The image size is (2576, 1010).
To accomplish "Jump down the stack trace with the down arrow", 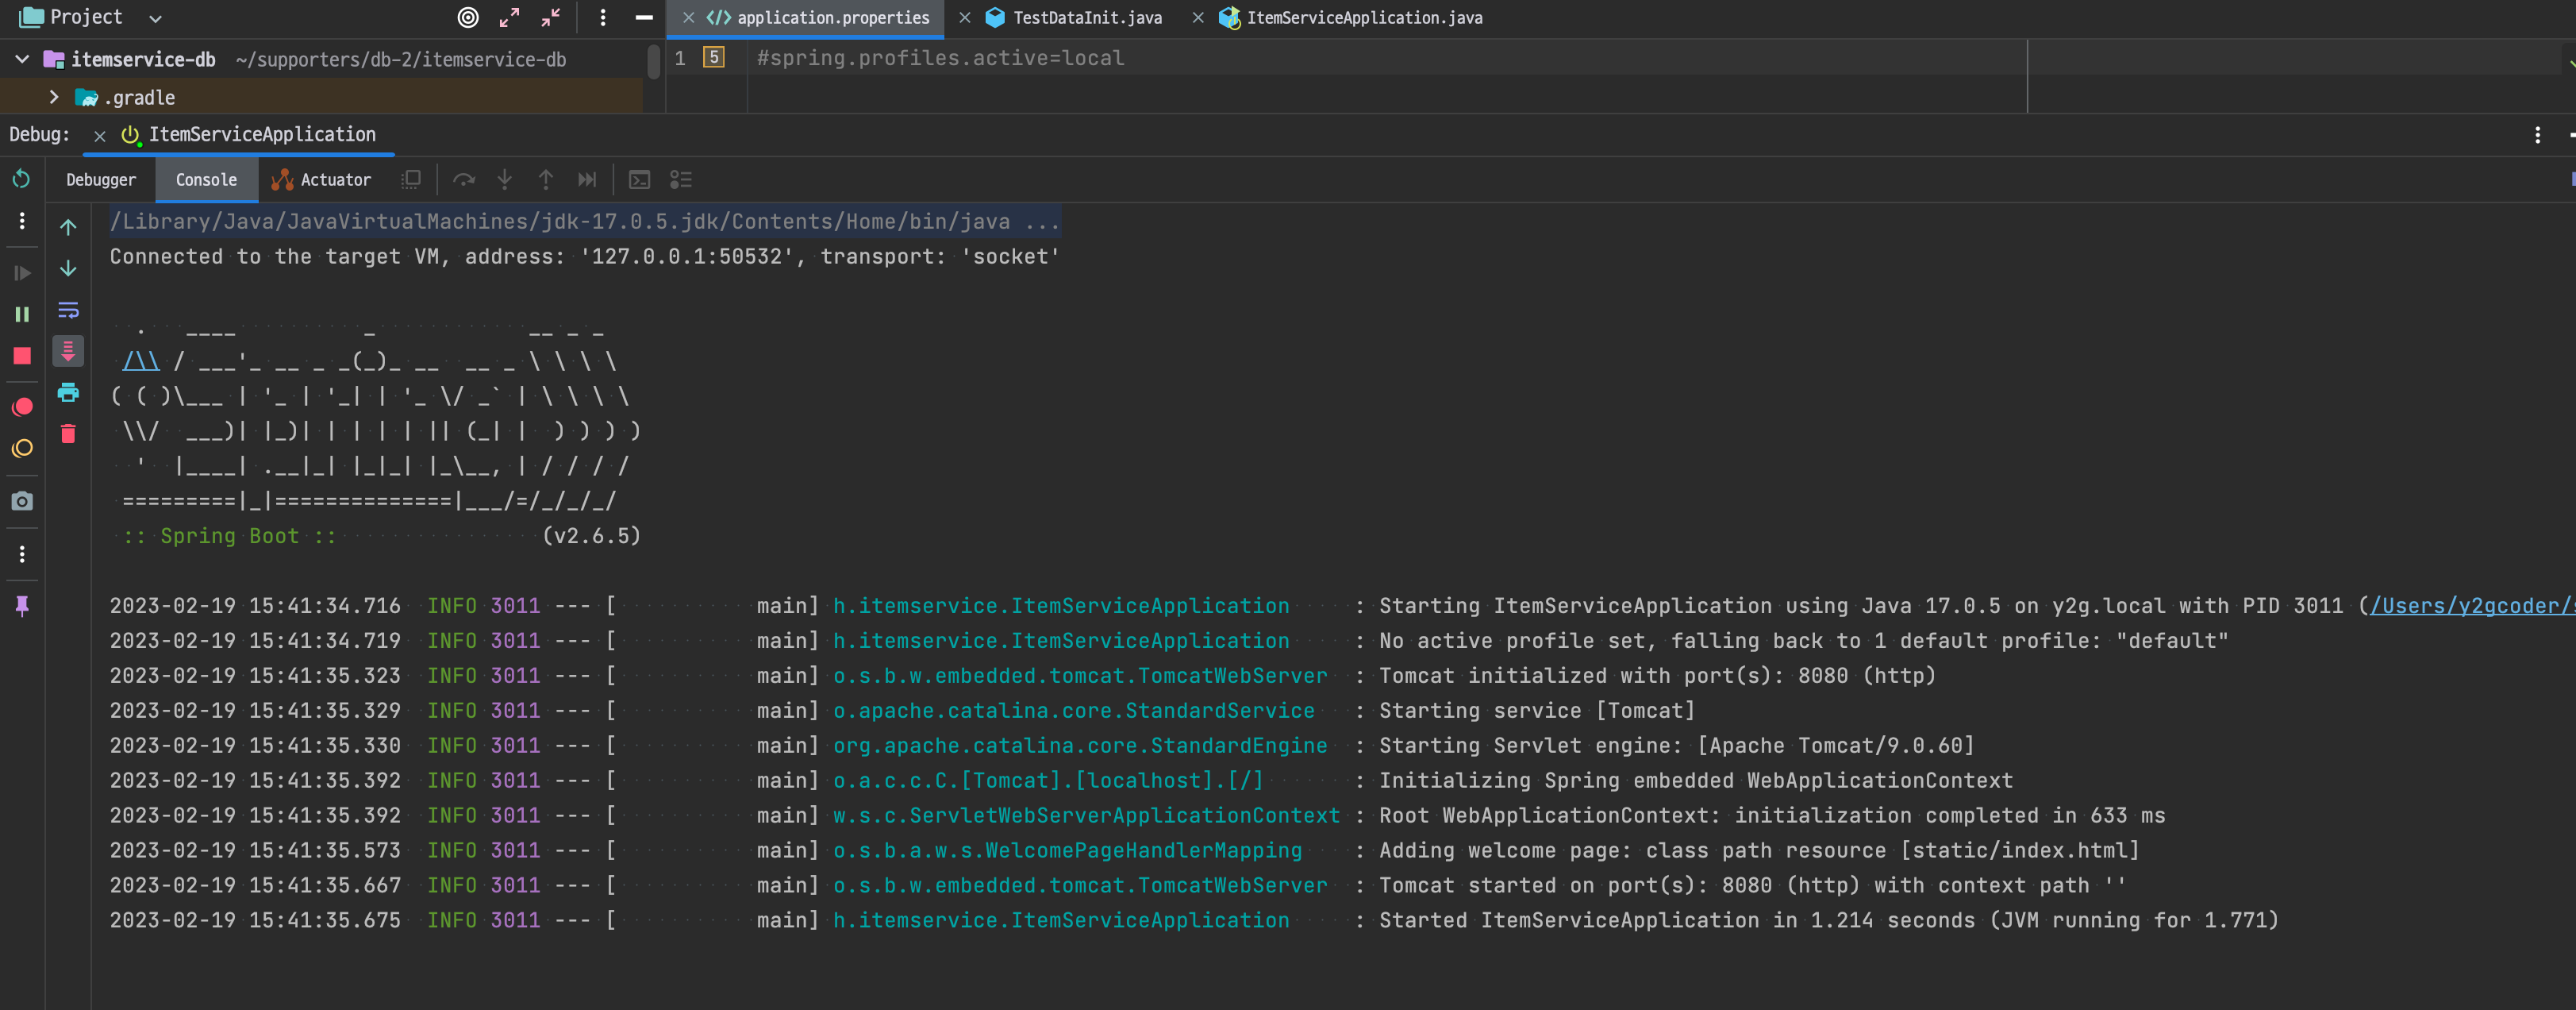I will coord(68,269).
